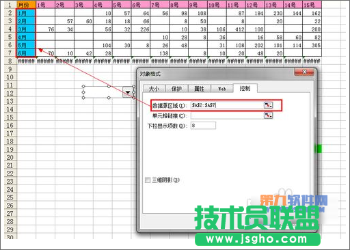The height and width of the screenshot is (250, 350).
Task: Click cell with value 104 in 5月 row
Action: (103, 45)
